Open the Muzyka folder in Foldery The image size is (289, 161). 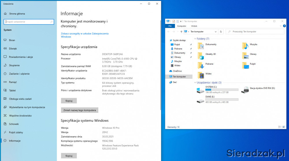tap(245, 45)
